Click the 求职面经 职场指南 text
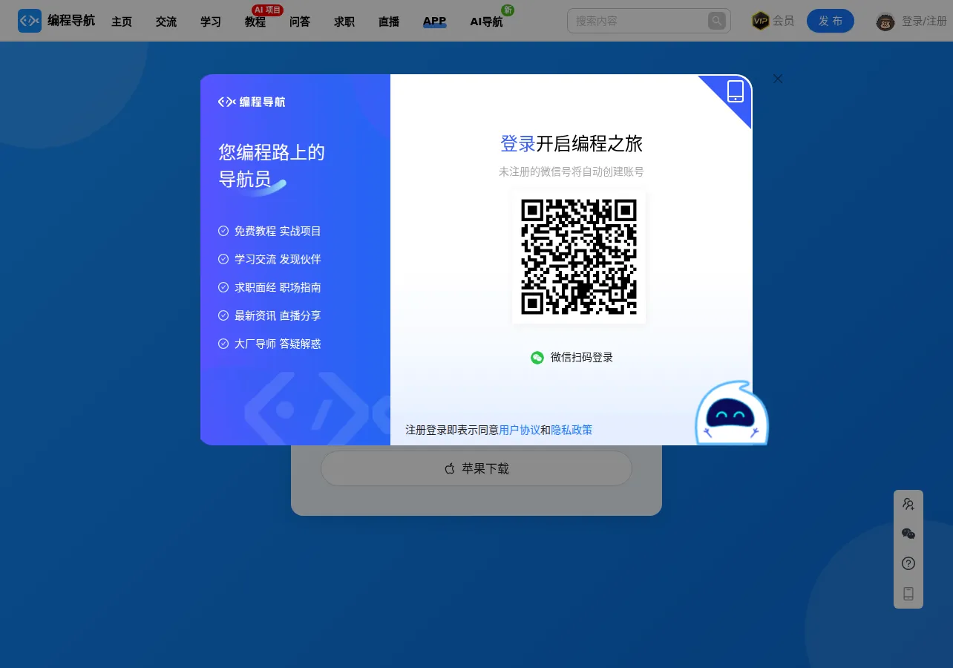 278,287
